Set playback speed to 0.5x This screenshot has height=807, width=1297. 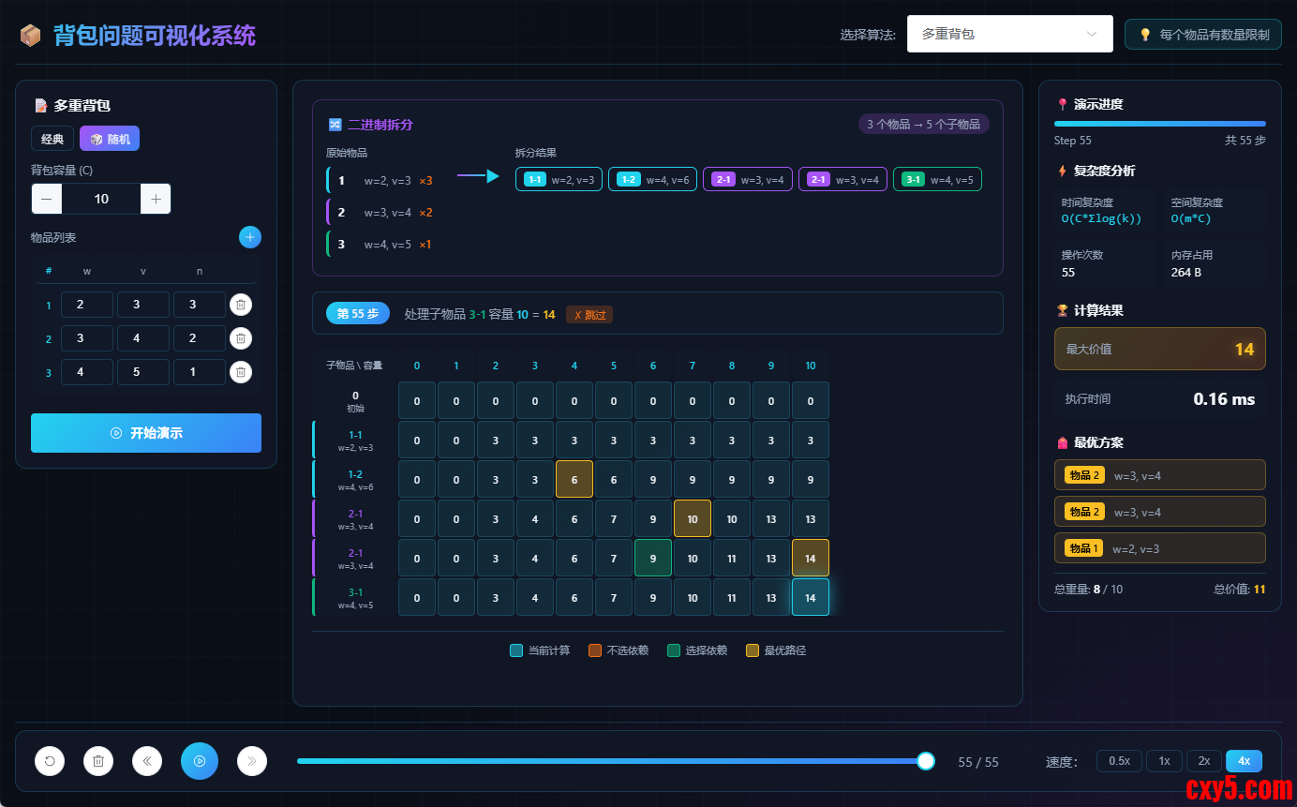[1119, 761]
